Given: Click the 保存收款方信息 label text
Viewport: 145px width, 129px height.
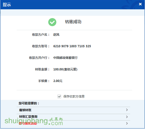Looking at the screenshot, I should 74,96.
